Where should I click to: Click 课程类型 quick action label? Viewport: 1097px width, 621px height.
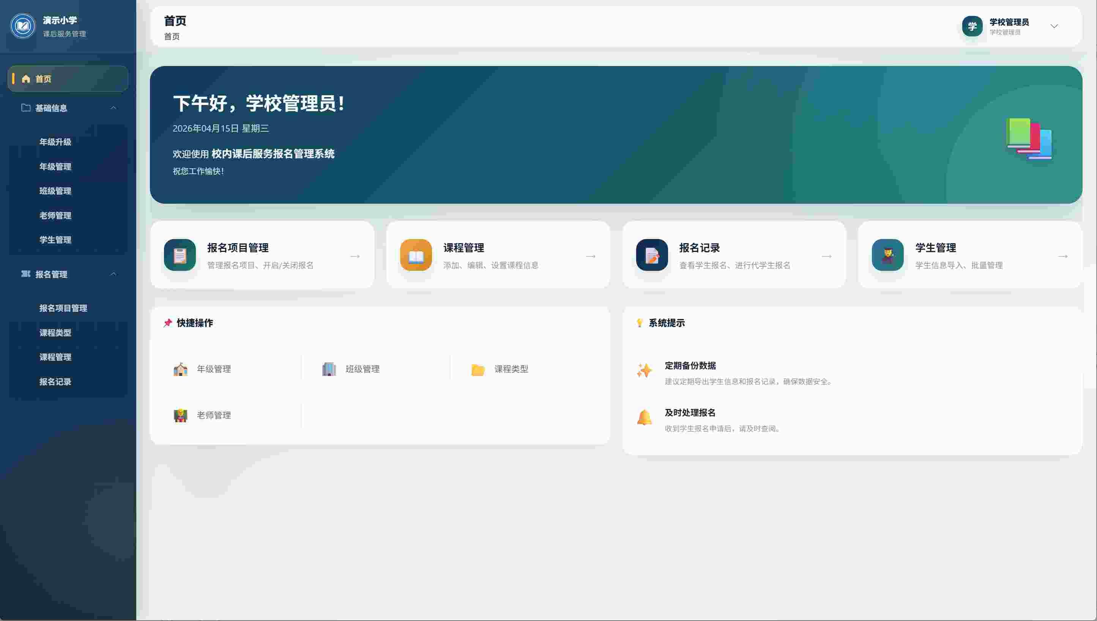click(511, 369)
